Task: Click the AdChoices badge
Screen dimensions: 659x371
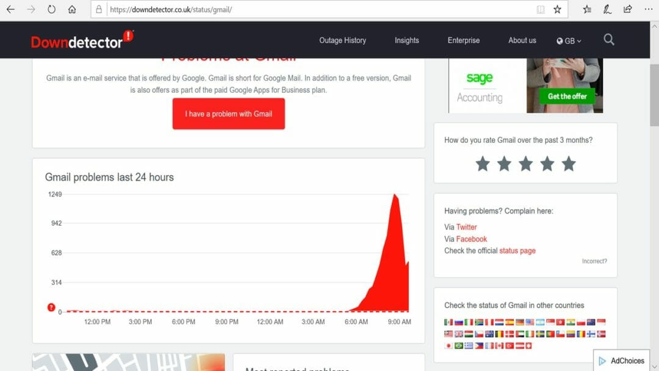Action: (622, 361)
